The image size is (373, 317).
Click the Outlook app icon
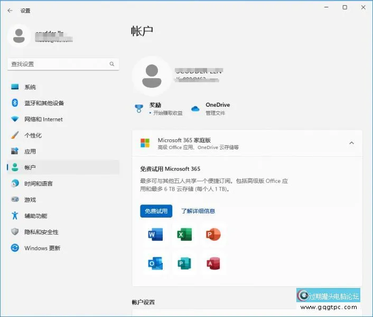pos(155,263)
